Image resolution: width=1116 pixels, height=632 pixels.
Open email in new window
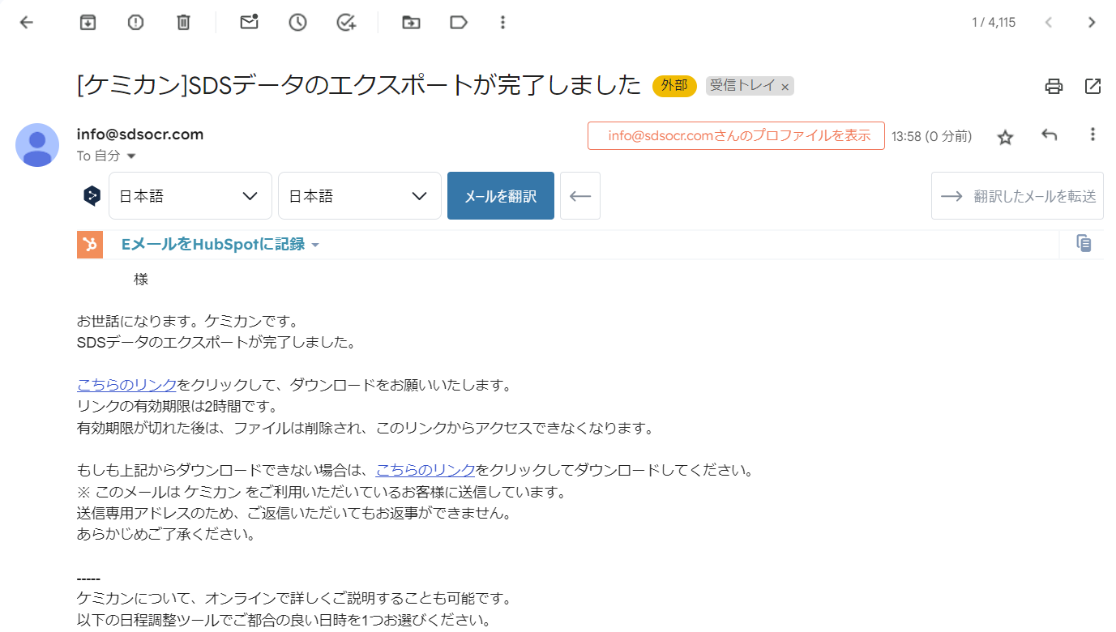(1092, 86)
